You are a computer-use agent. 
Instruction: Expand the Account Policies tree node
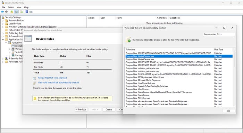tap(3, 20)
